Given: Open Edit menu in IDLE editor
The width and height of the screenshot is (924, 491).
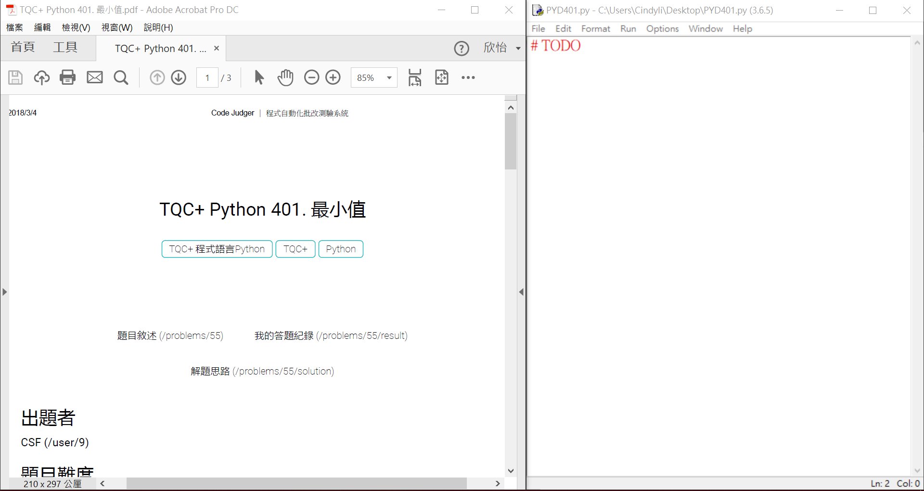Looking at the screenshot, I should pyautogui.click(x=563, y=28).
